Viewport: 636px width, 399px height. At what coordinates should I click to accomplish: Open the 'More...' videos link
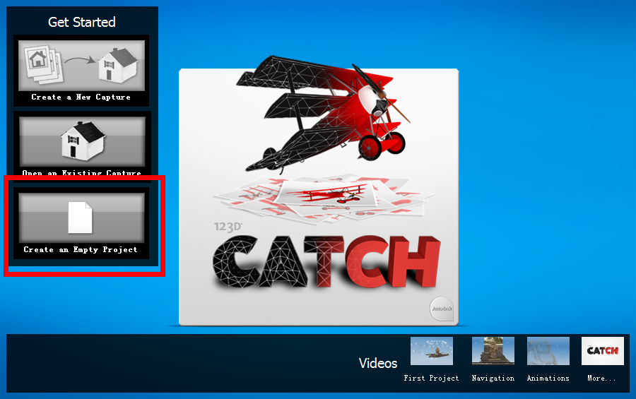(601, 378)
